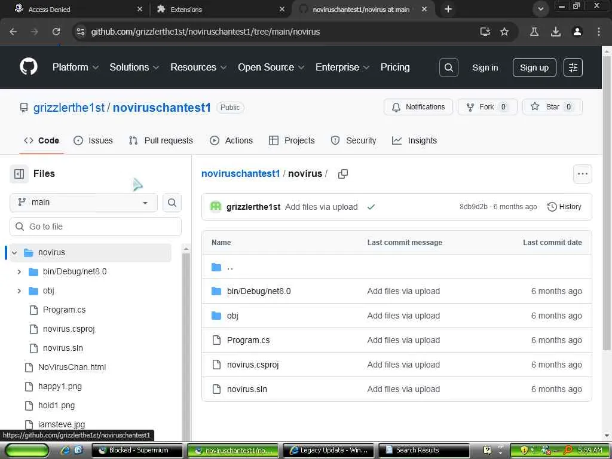Click grizzlerthe1st avatar in commit row
This screenshot has height=459, width=612.
click(216, 206)
